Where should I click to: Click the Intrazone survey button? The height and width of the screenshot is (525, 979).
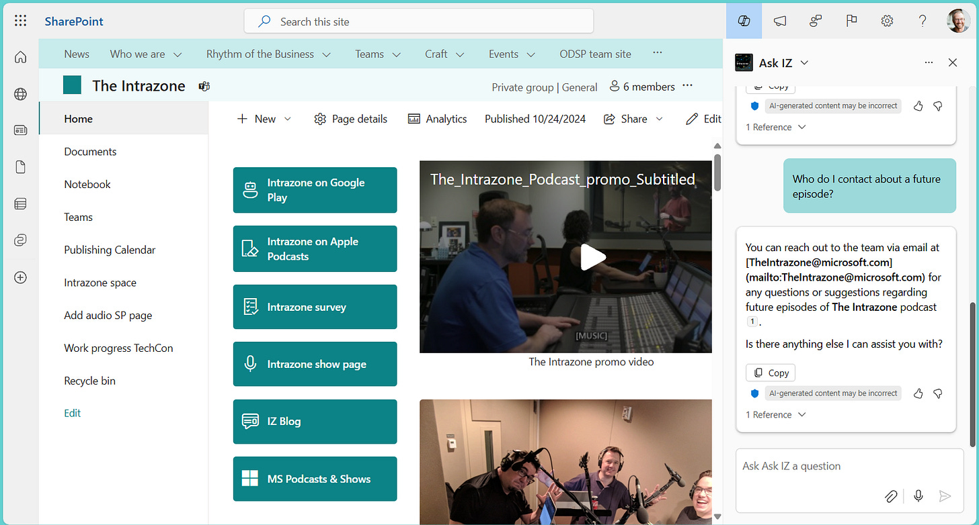click(x=315, y=307)
